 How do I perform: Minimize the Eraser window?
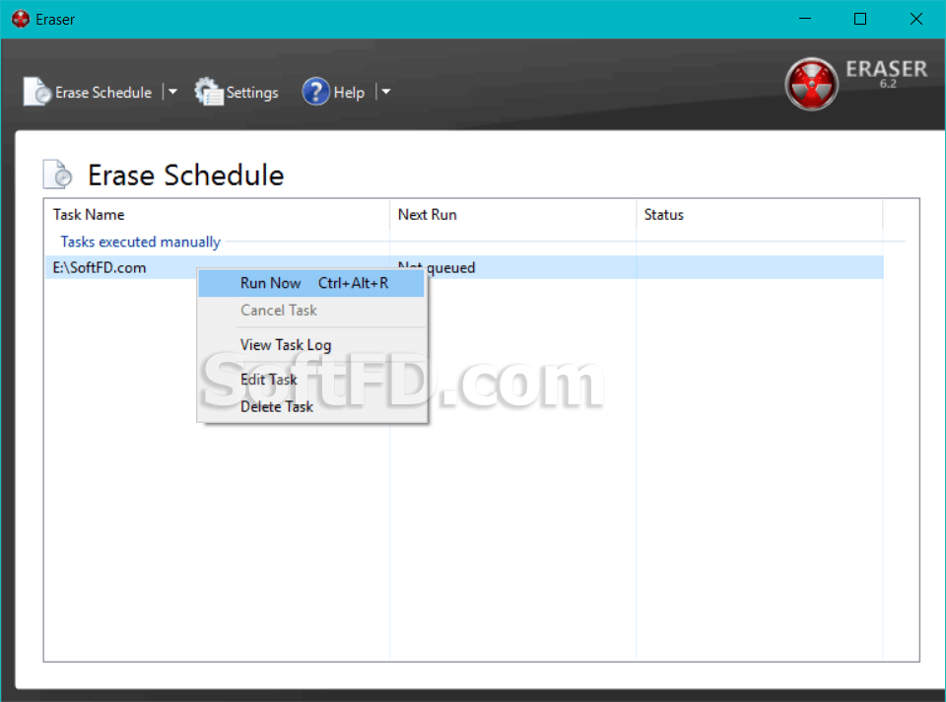(x=805, y=20)
